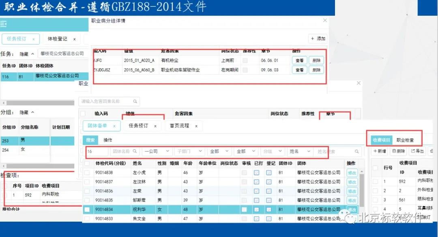The width and height of the screenshot is (438, 237).
Task: Switch to 收费项目 tab
Action: pos(381,140)
